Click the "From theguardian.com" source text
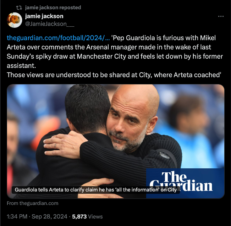This screenshot has height=226, width=231. coord(33,203)
